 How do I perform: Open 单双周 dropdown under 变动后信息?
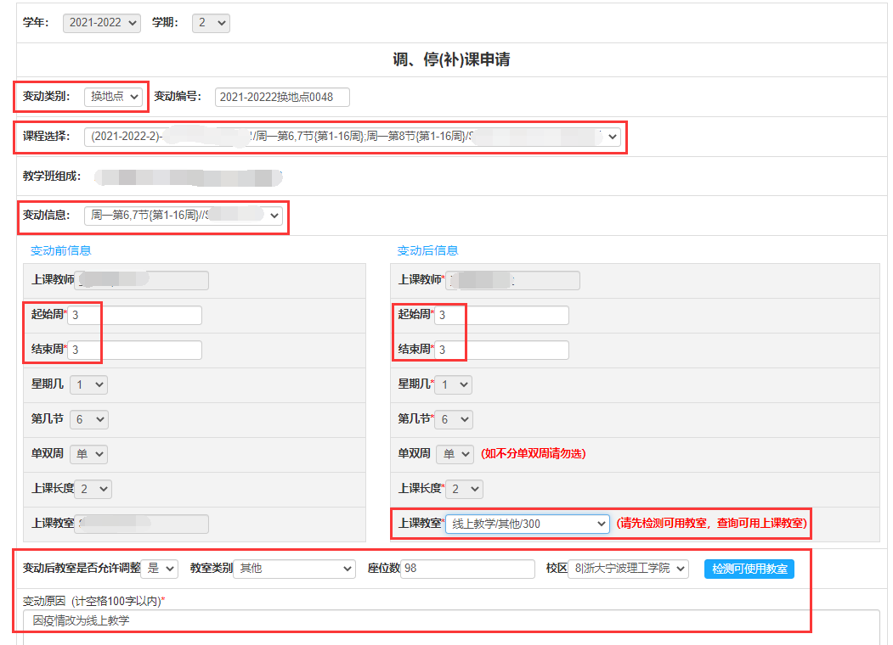[455, 454]
